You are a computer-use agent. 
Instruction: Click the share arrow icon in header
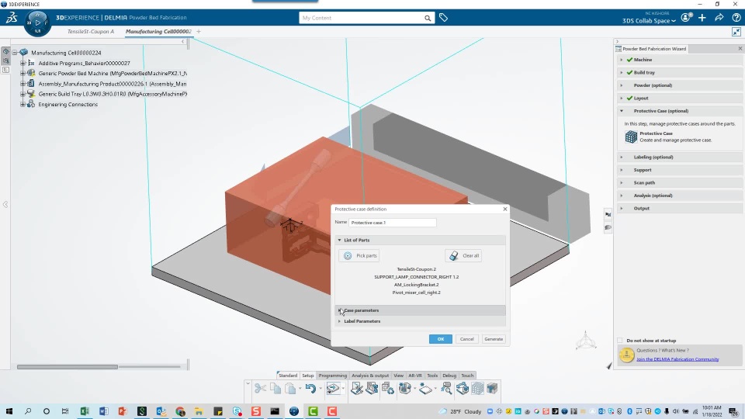719,18
